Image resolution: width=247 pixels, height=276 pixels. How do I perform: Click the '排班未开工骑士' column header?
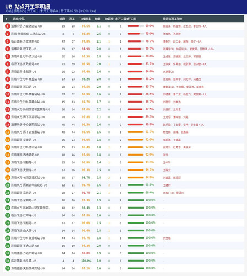[x=173, y=19]
